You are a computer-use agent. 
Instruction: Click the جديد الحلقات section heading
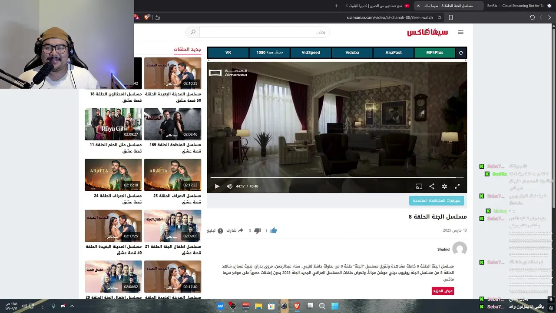187,50
